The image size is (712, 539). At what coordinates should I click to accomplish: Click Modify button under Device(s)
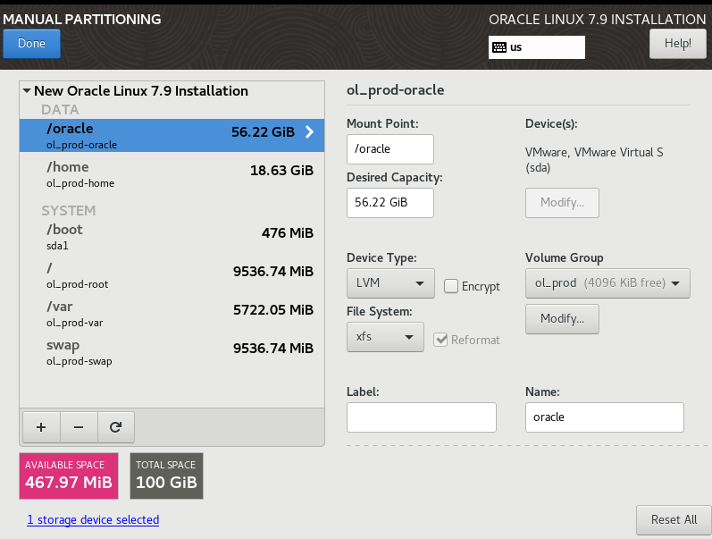pos(562,203)
